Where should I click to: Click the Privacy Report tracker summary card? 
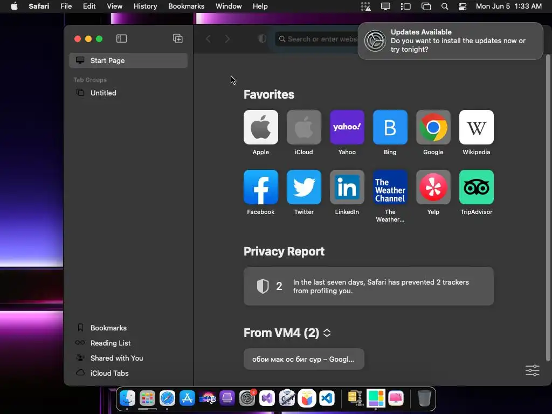369,286
